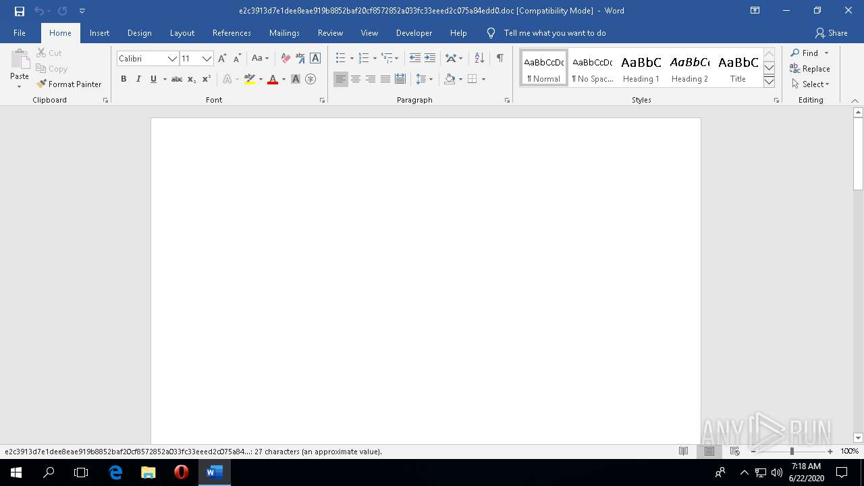Click the zoom slider handle

coord(792,452)
